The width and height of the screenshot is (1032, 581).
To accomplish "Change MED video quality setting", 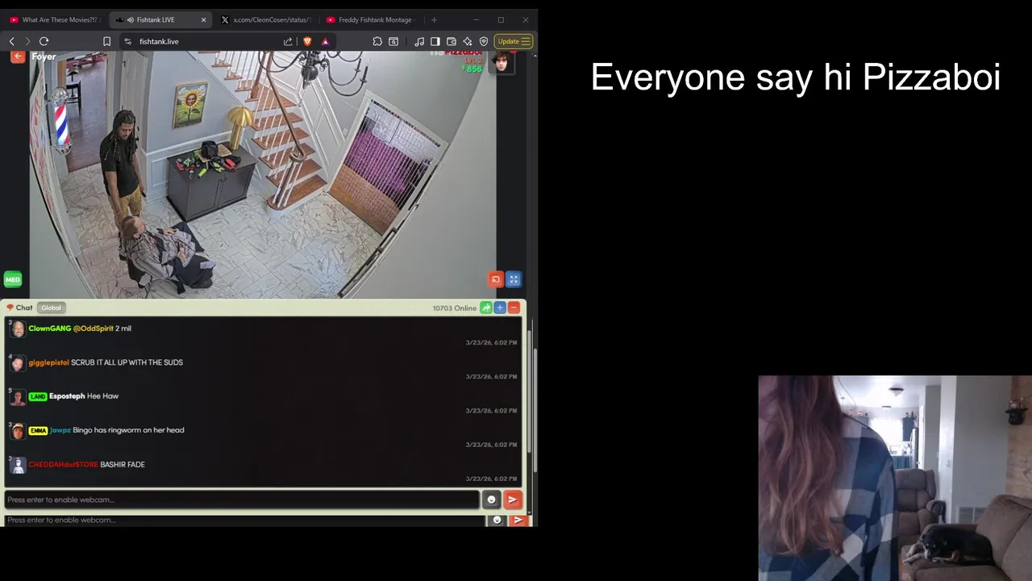I will point(13,280).
